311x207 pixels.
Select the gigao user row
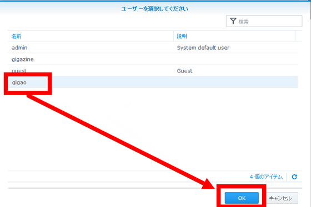point(153,82)
